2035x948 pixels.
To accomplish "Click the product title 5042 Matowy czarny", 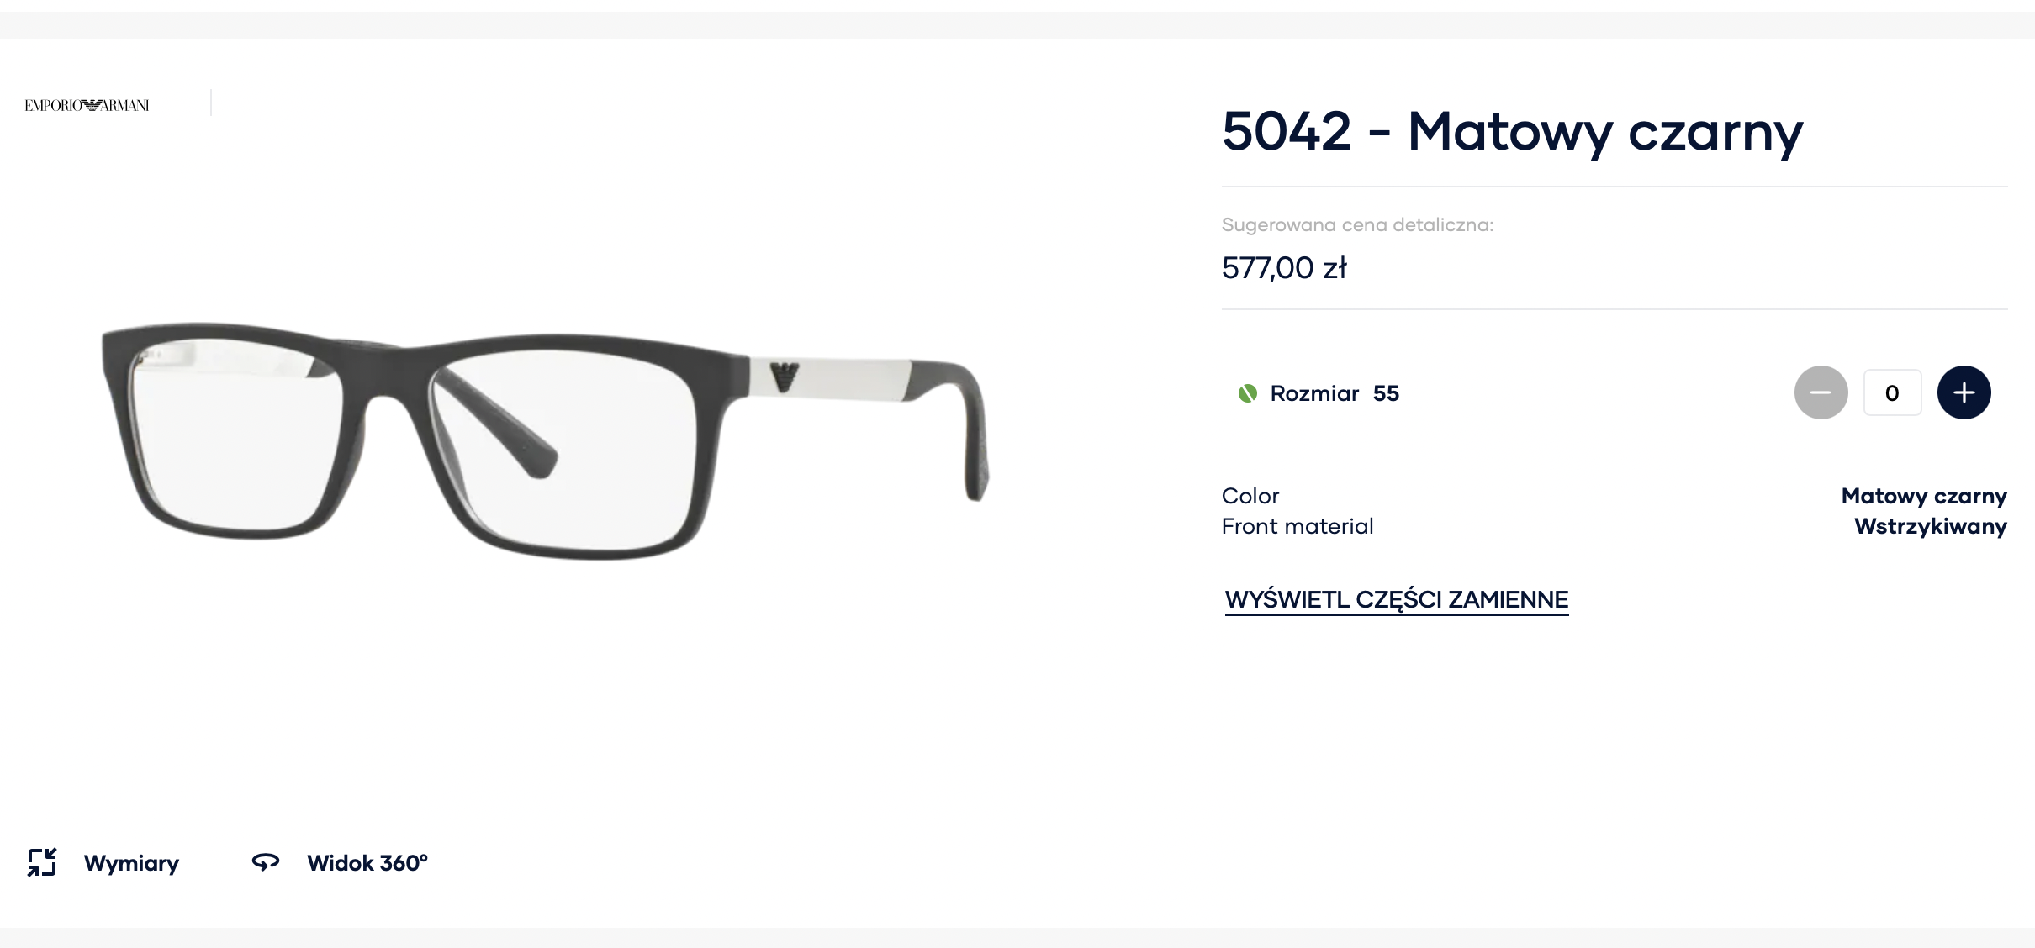I will tap(1512, 132).
